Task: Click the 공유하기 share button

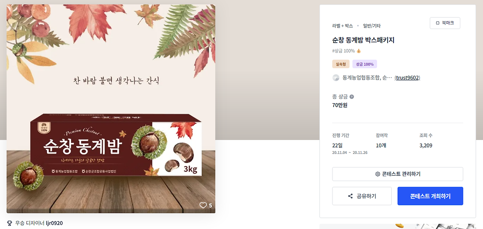Action: pyautogui.click(x=362, y=196)
